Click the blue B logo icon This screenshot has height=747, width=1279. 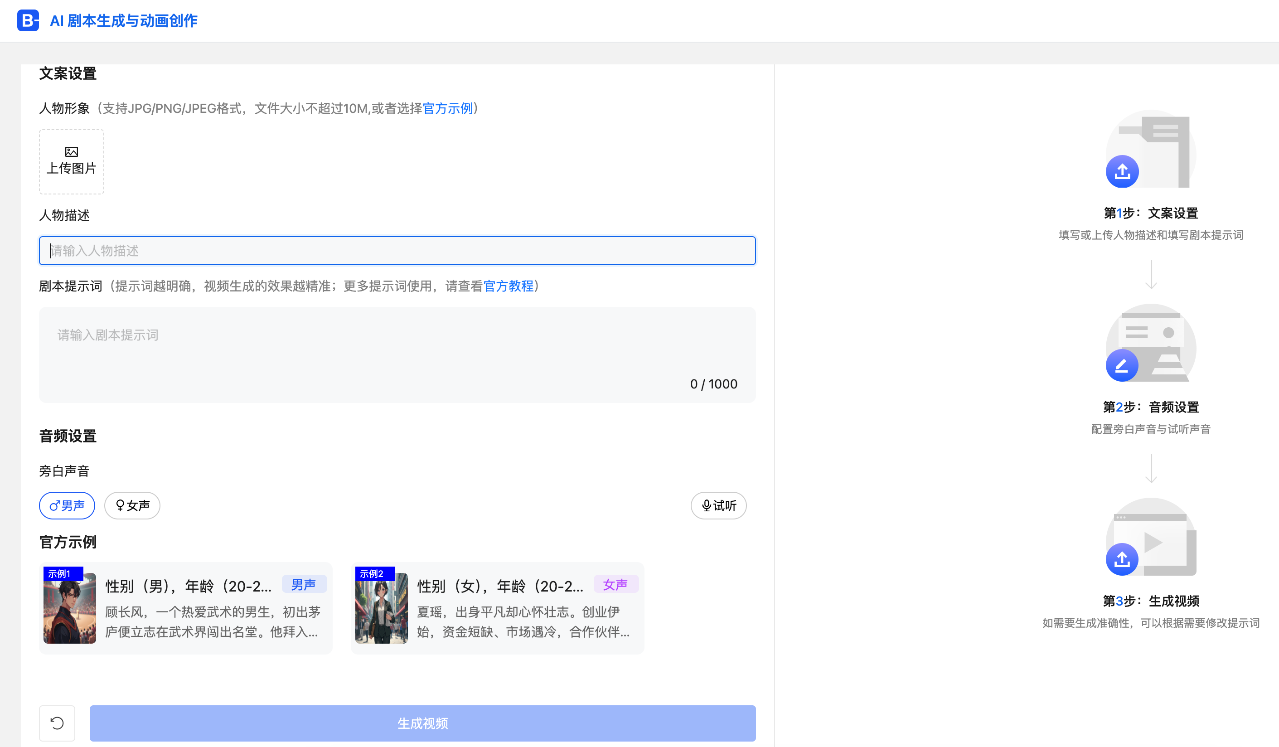(x=28, y=20)
